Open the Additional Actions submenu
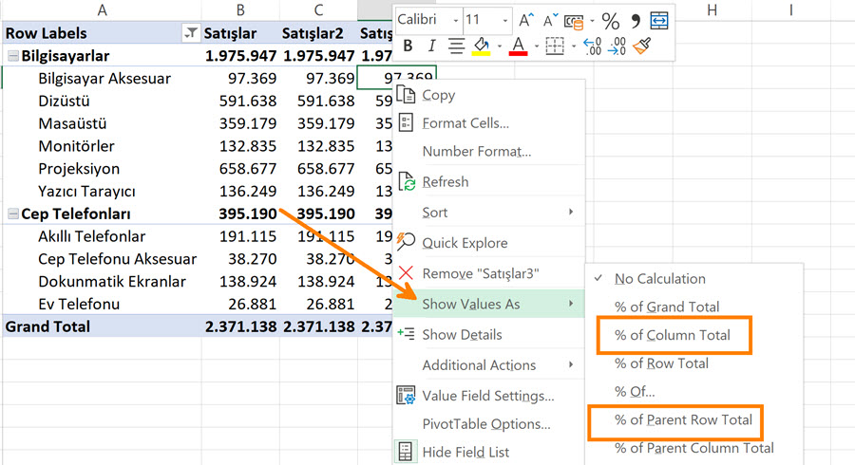The height and width of the screenshot is (465, 855). coord(488,364)
